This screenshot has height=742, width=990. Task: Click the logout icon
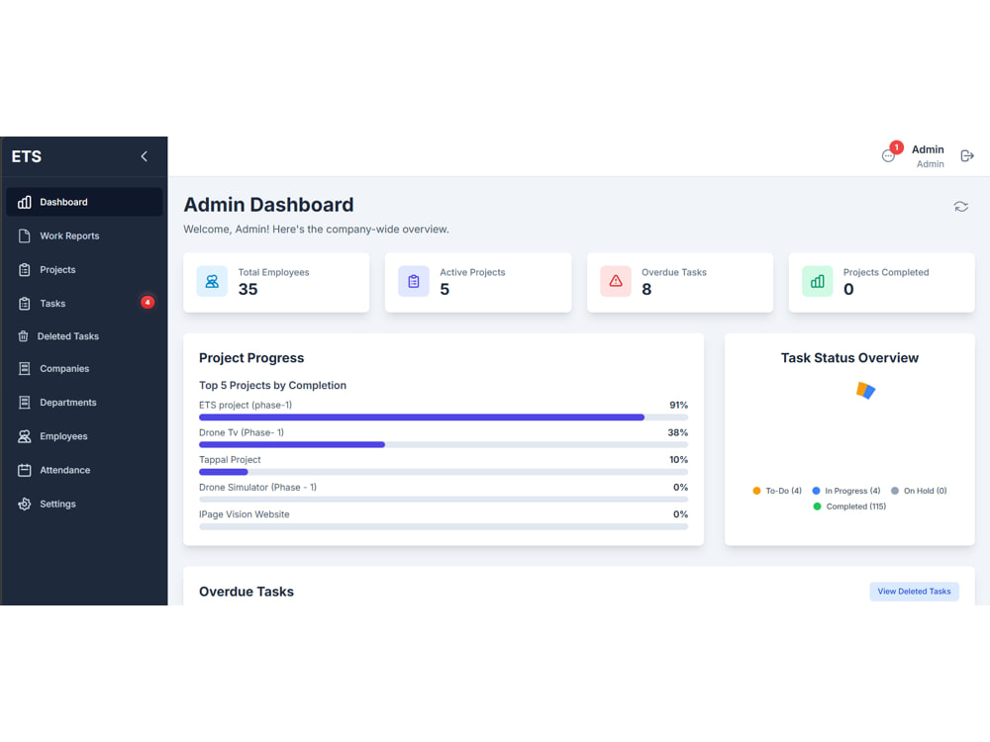[x=966, y=156]
